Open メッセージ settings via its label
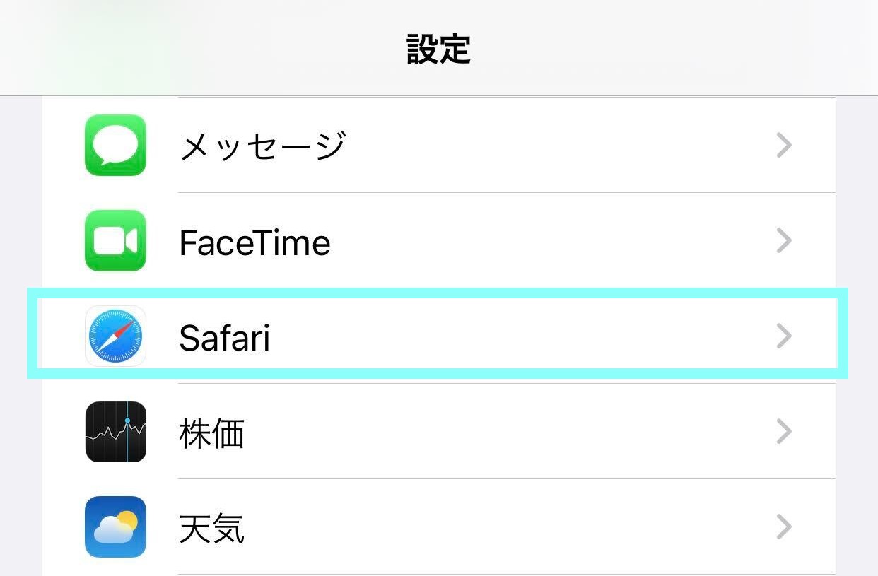This screenshot has height=576, width=878. [x=262, y=146]
